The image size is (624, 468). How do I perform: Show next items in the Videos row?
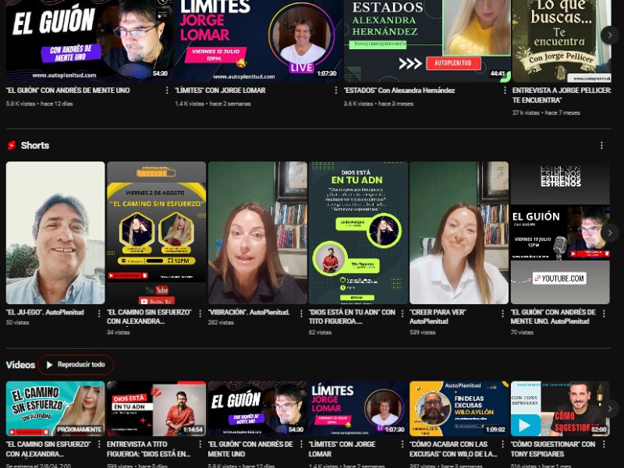tap(610, 408)
